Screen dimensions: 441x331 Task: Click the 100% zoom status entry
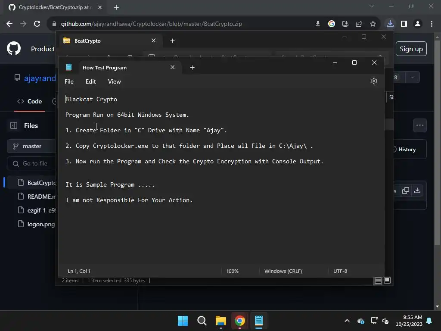(232, 271)
